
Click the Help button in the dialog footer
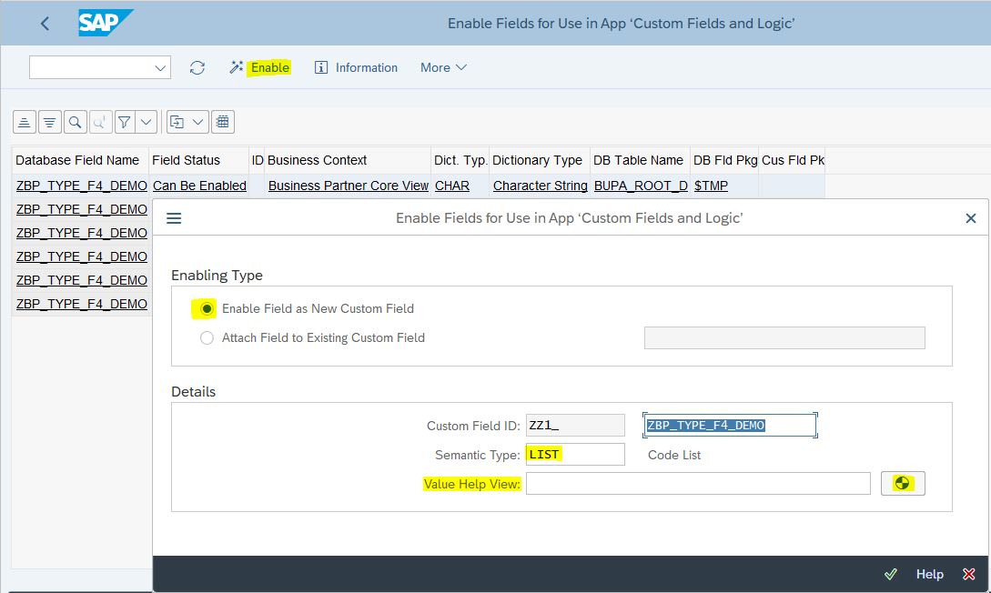[x=929, y=574]
